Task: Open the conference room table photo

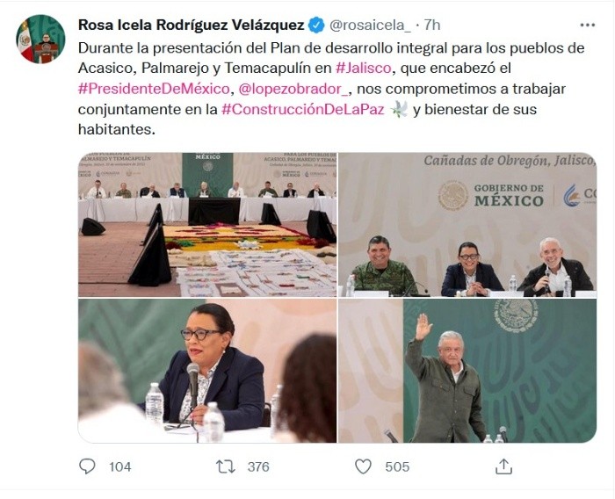Action: tap(207, 224)
